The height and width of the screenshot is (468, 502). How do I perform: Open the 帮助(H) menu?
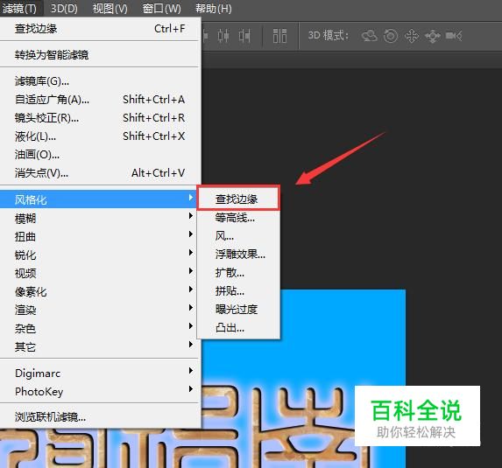214,9
